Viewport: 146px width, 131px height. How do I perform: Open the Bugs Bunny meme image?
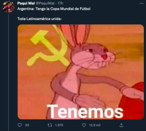click(81, 72)
